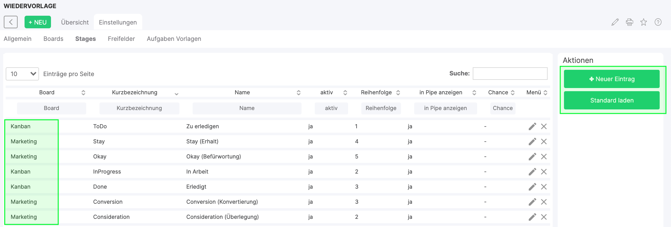Open the Freifelder sub-tab
The image size is (671, 227).
(x=121, y=39)
